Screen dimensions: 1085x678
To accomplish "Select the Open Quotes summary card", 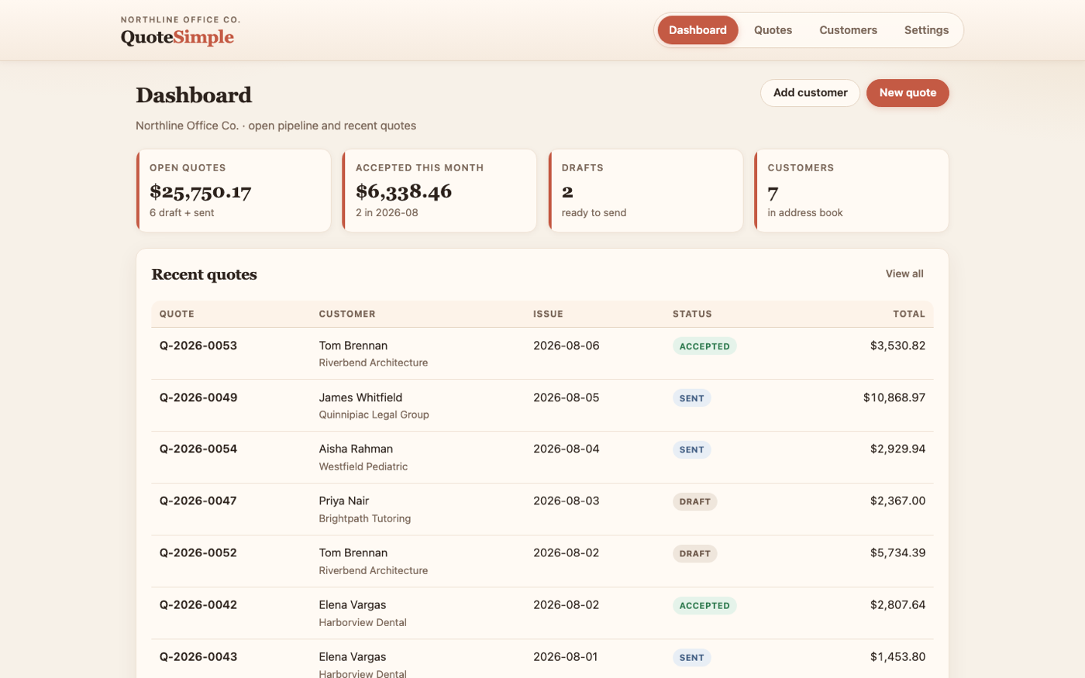I will [233, 191].
